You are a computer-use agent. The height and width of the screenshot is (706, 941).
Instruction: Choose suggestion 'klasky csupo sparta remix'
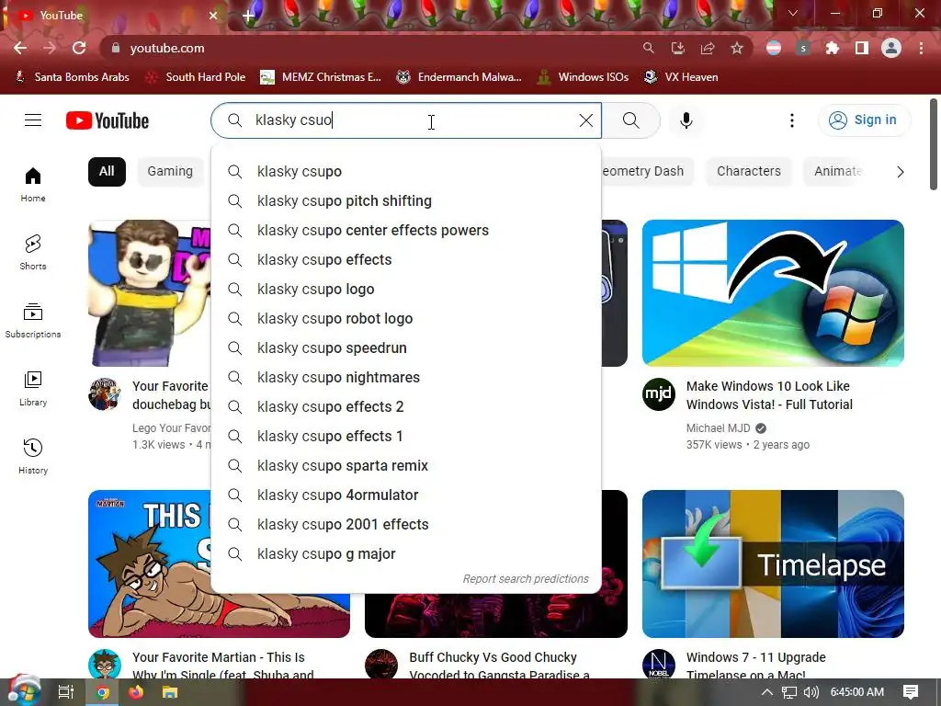coord(406,466)
